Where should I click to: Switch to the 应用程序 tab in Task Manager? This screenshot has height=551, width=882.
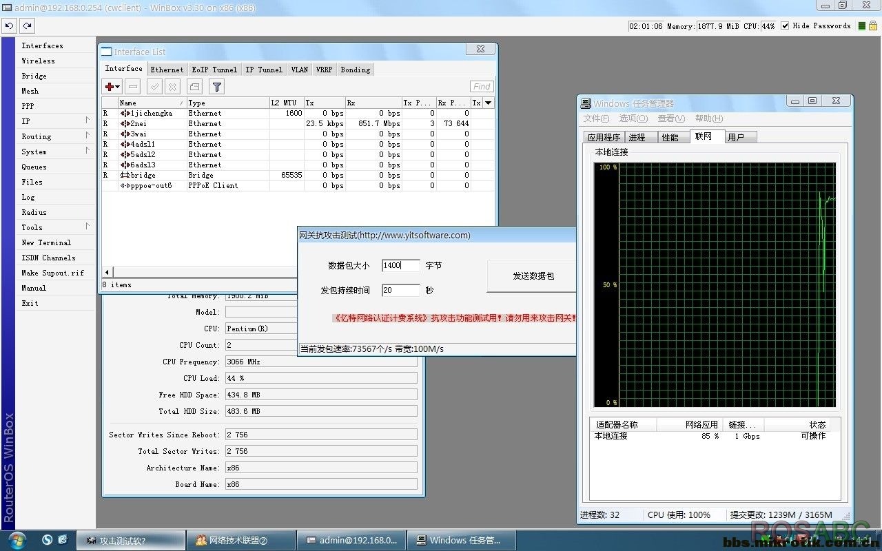point(604,137)
